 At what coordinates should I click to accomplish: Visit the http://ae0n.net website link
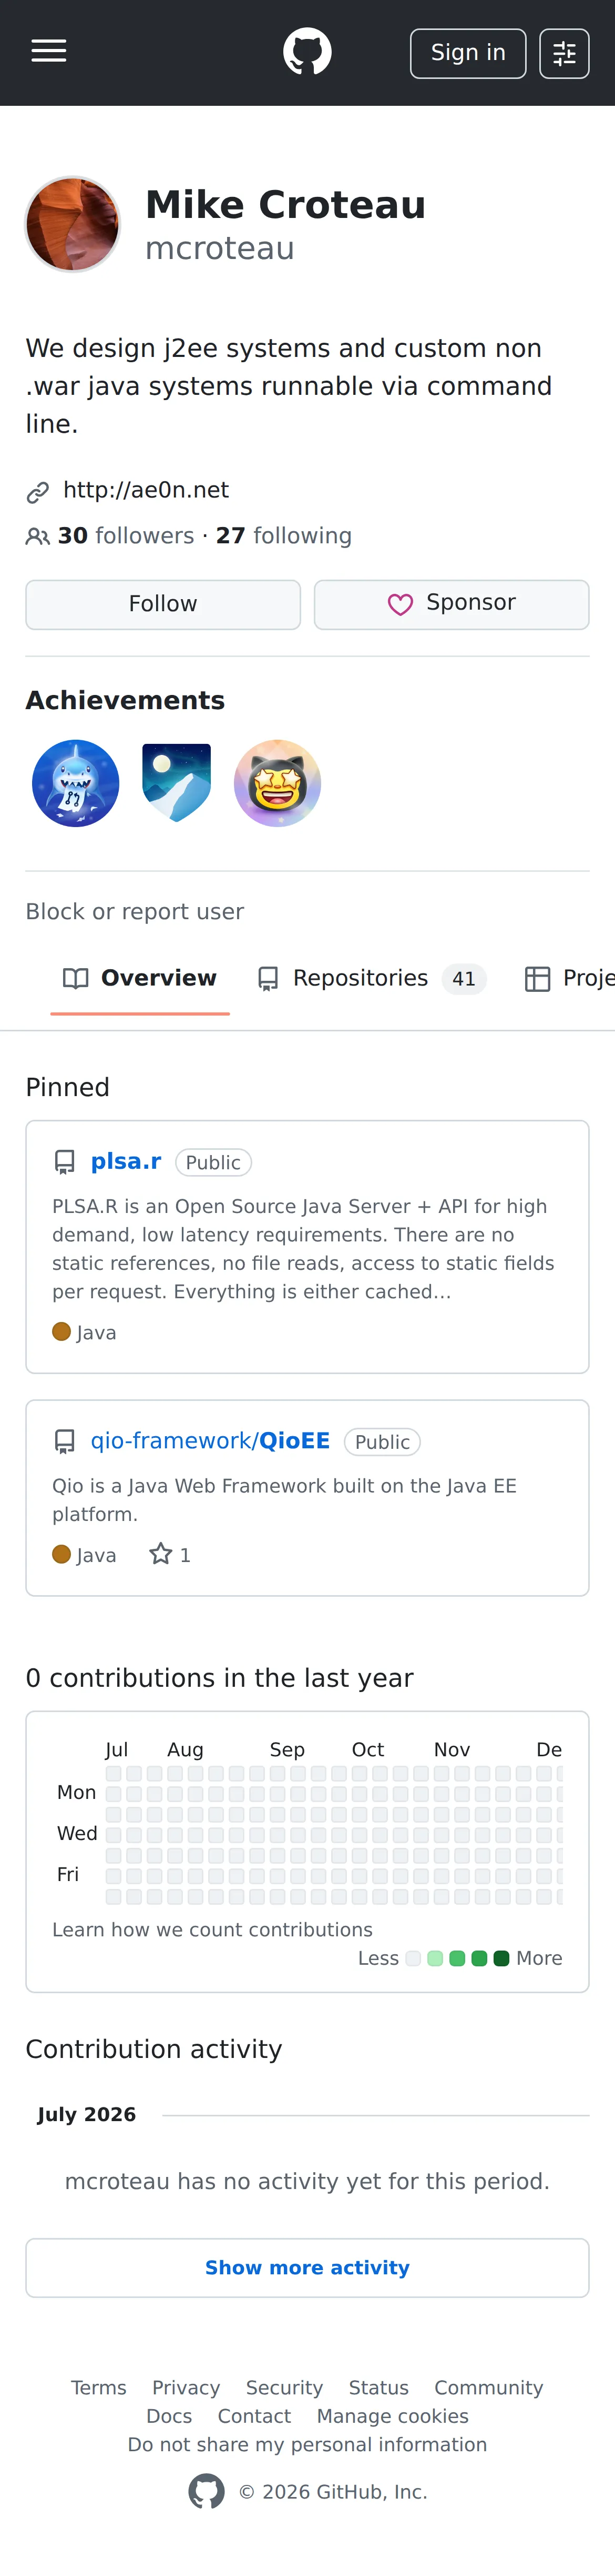point(146,490)
